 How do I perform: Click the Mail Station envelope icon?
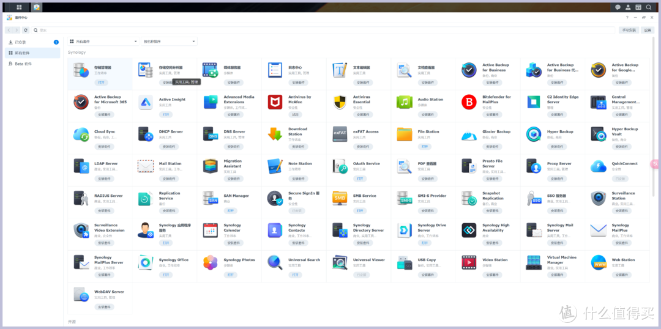pyautogui.click(x=146, y=166)
